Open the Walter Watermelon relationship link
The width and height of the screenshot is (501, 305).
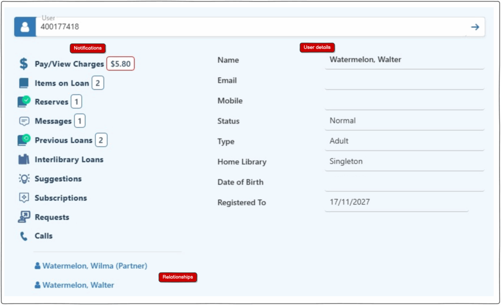[x=78, y=285]
